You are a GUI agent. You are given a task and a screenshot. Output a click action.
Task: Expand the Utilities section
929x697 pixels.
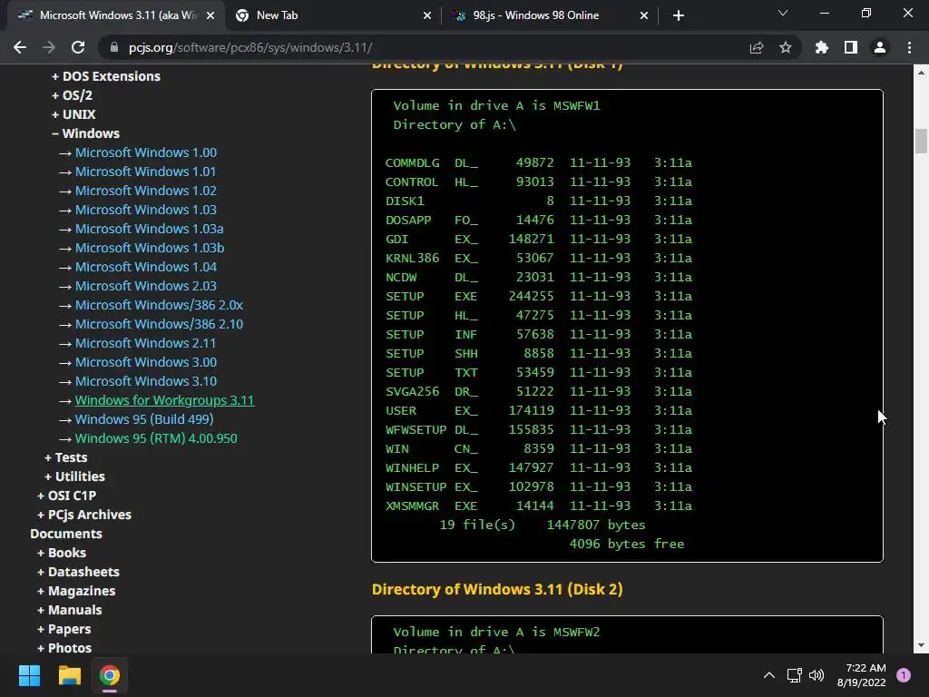coord(74,476)
